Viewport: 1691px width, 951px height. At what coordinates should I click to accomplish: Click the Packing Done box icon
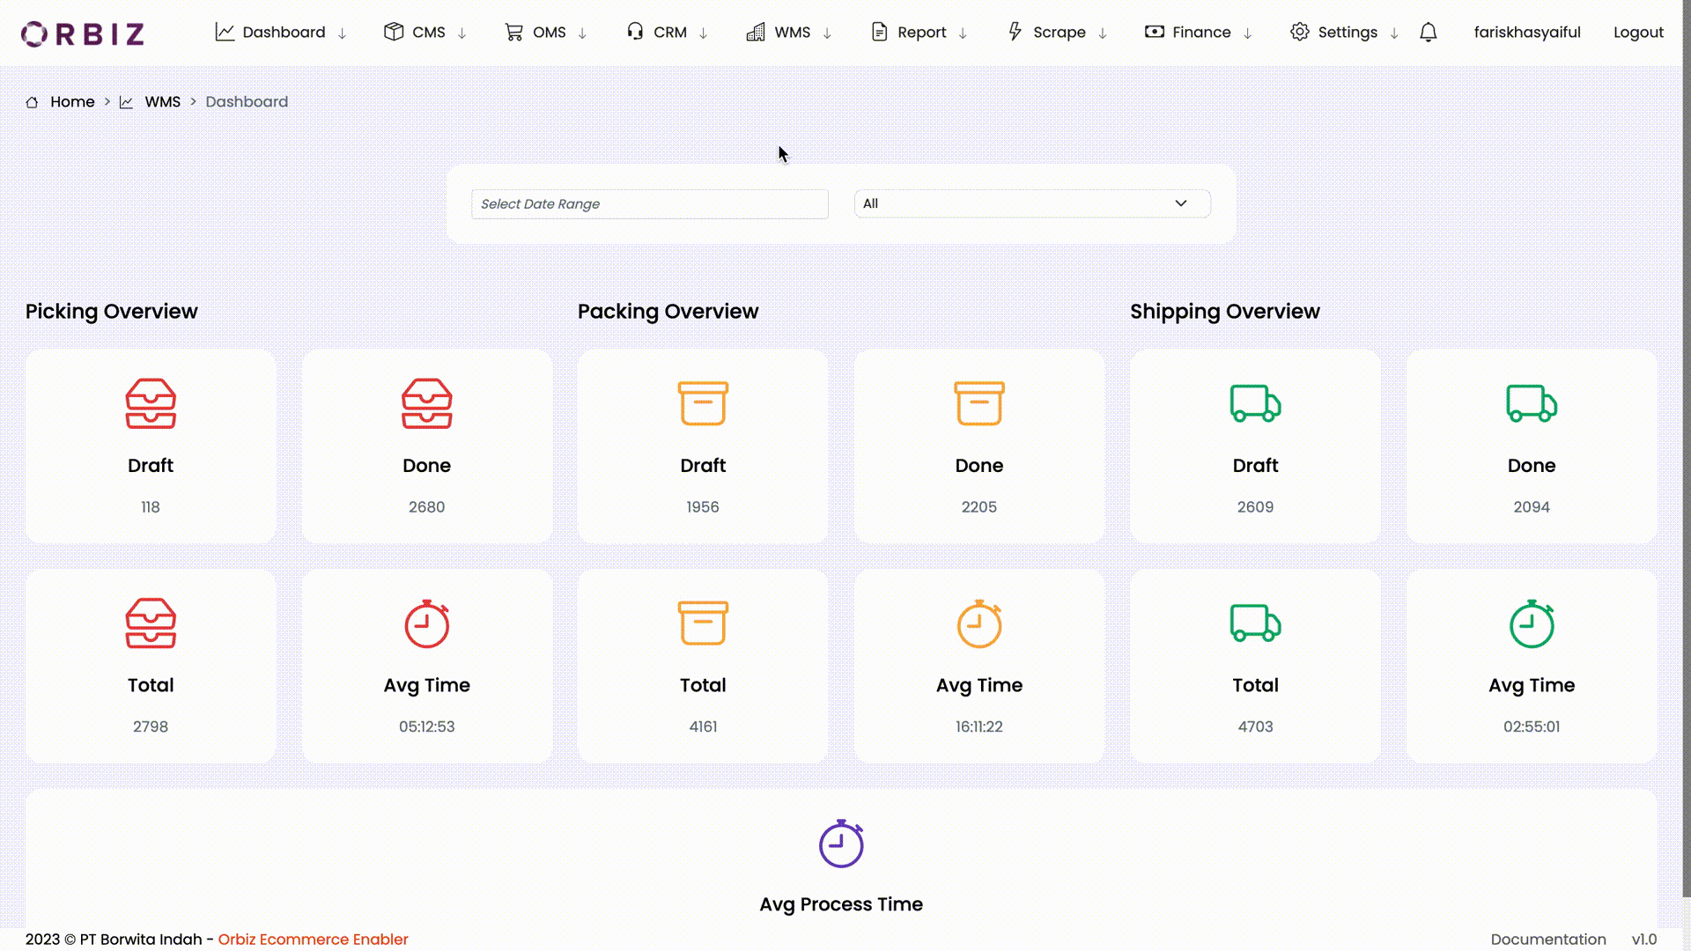[979, 403]
